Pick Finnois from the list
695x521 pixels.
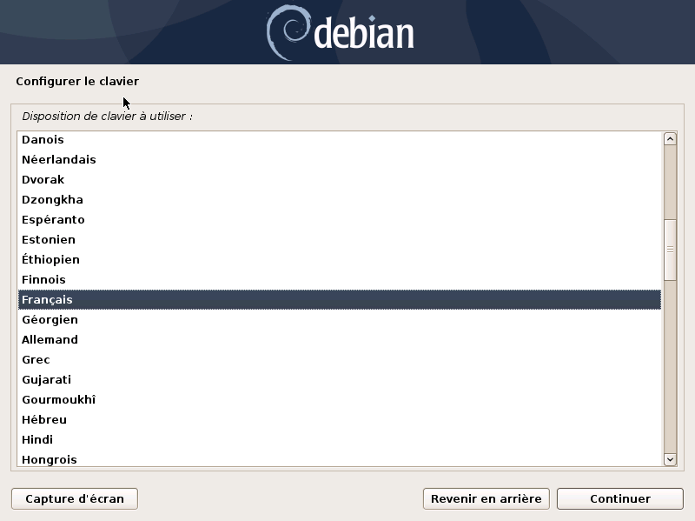340,279
